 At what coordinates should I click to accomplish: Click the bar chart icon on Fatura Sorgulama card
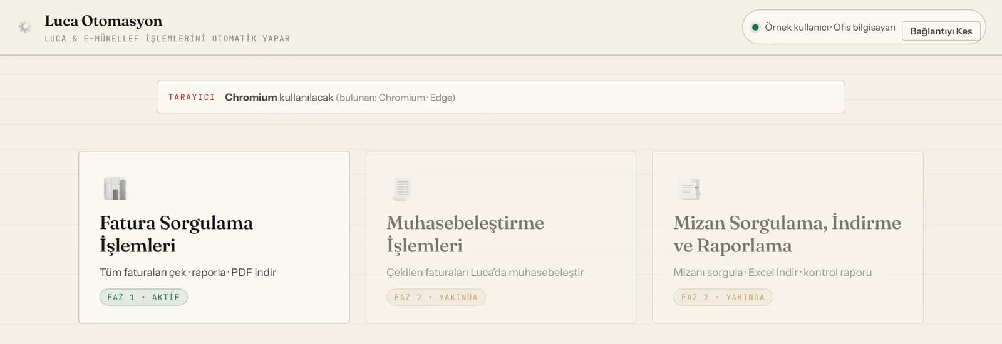115,188
